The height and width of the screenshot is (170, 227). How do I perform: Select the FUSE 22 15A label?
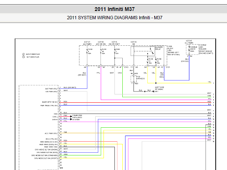159,61
